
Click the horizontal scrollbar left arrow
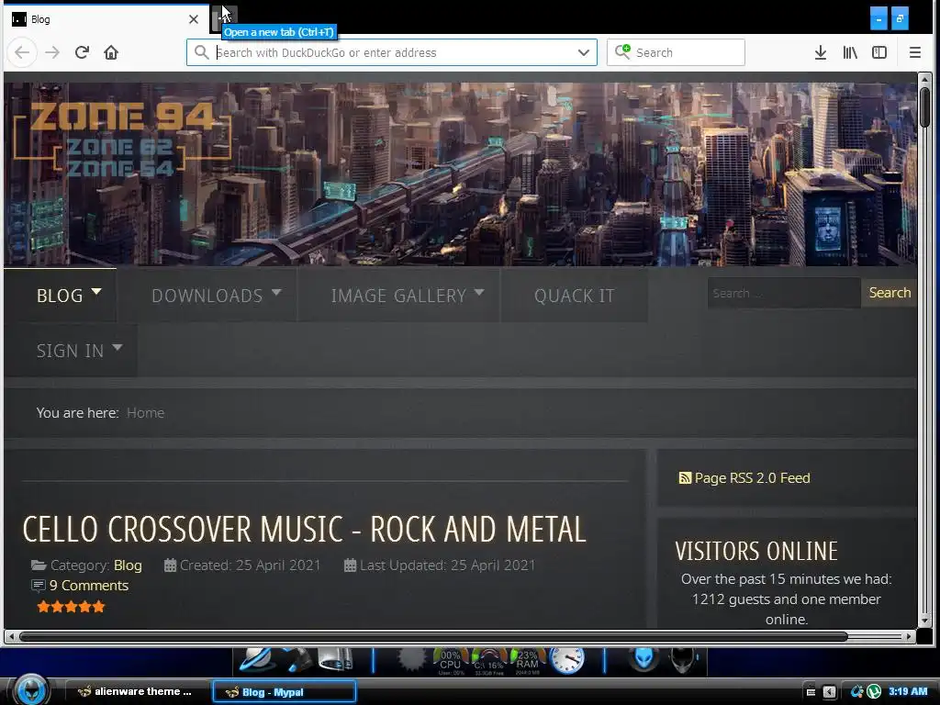tap(11, 636)
